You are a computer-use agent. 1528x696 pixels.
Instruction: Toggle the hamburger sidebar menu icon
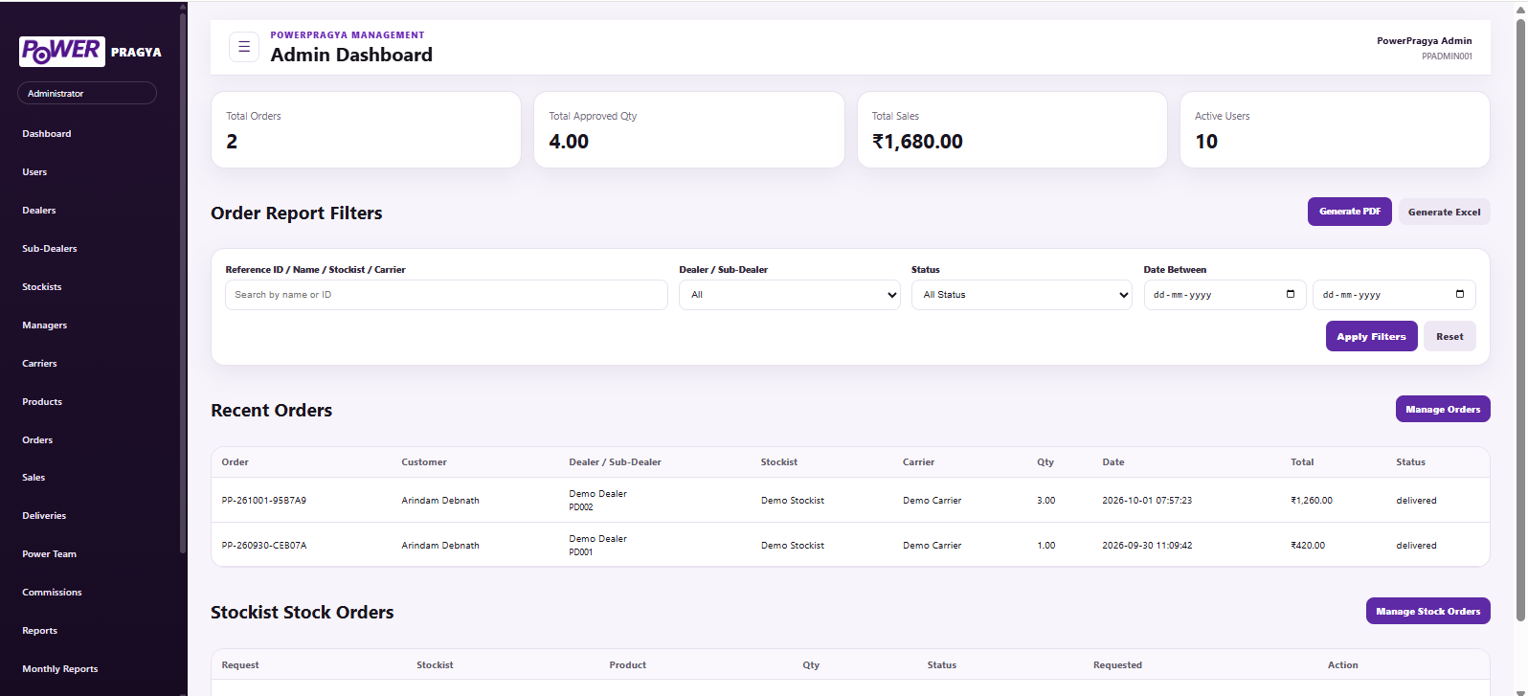coord(244,46)
